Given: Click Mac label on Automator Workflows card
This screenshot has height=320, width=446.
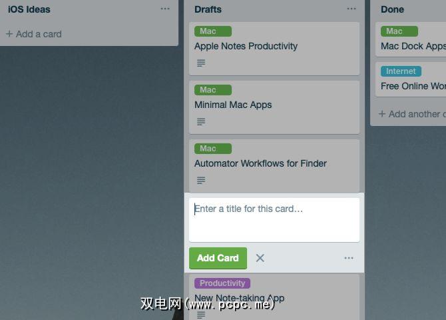Looking at the screenshot, I should tap(213, 149).
